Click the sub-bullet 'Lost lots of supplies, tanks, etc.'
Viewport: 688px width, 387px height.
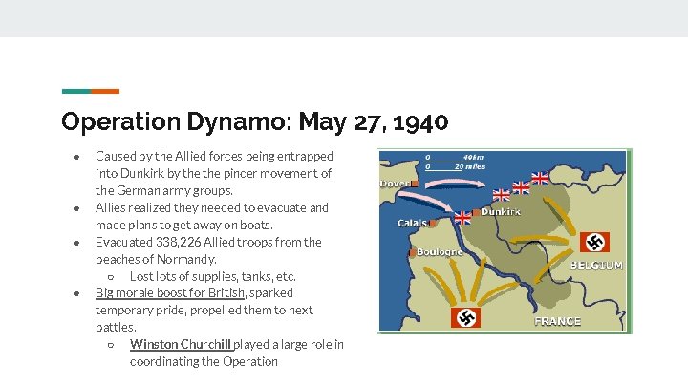[213, 276]
